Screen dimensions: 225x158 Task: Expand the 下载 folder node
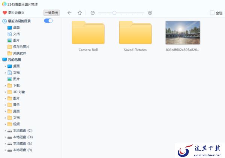pyautogui.click(x=5, y=86)
